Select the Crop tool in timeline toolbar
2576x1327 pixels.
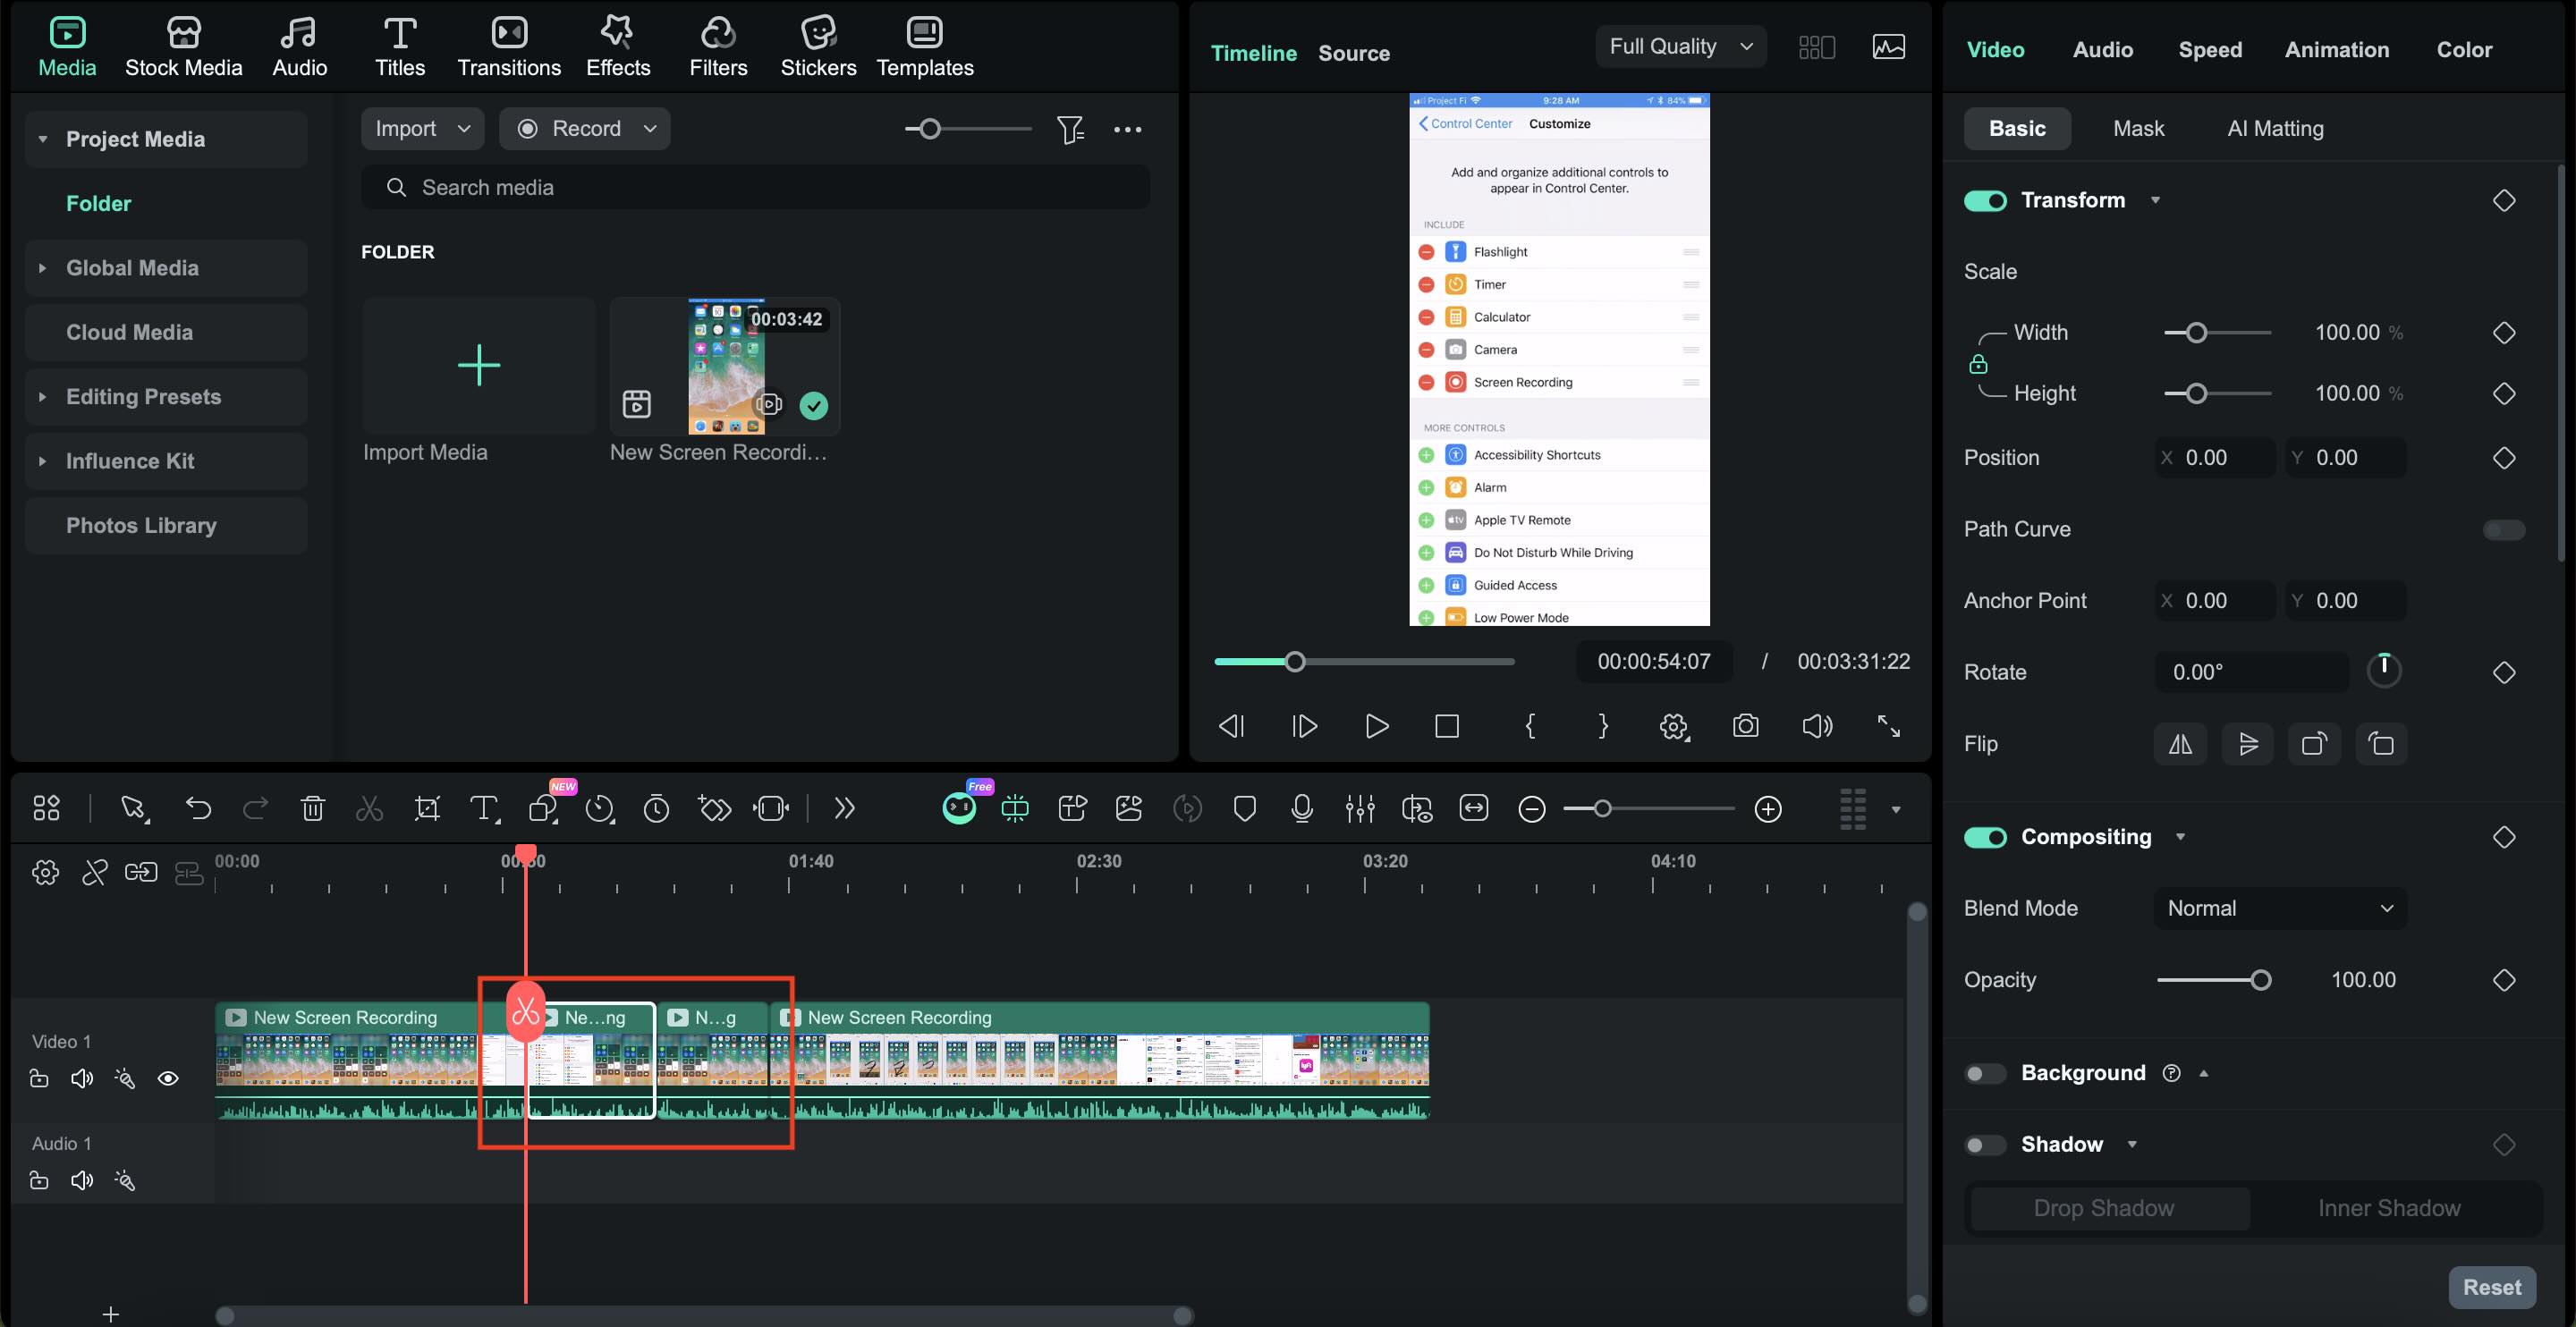[427, 808]
